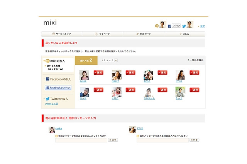Open the 設定 link in header
The width and height of the screenshot is (247, 164).
click(x=202, y=26)
